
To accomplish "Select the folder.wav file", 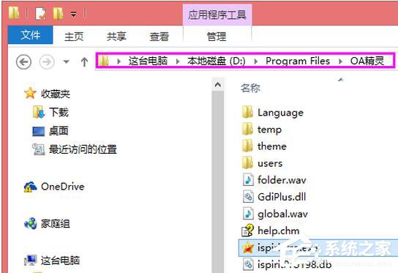I will pos(282,180).
